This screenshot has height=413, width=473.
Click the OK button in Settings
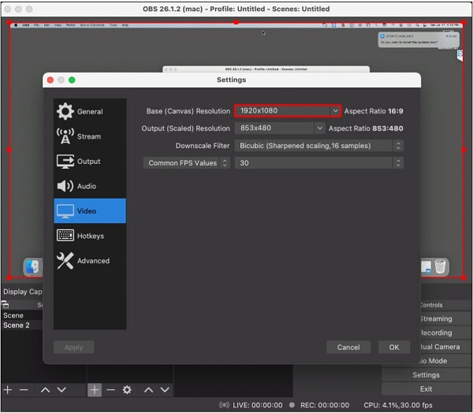[393, 347]
